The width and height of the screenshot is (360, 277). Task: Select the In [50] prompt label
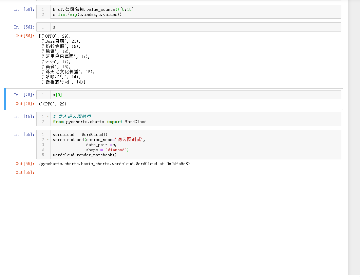pos(24,9)
